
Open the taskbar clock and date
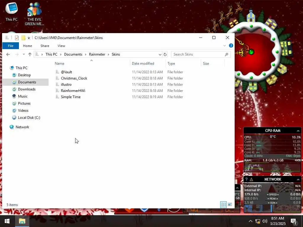click(x=278, y=221)
